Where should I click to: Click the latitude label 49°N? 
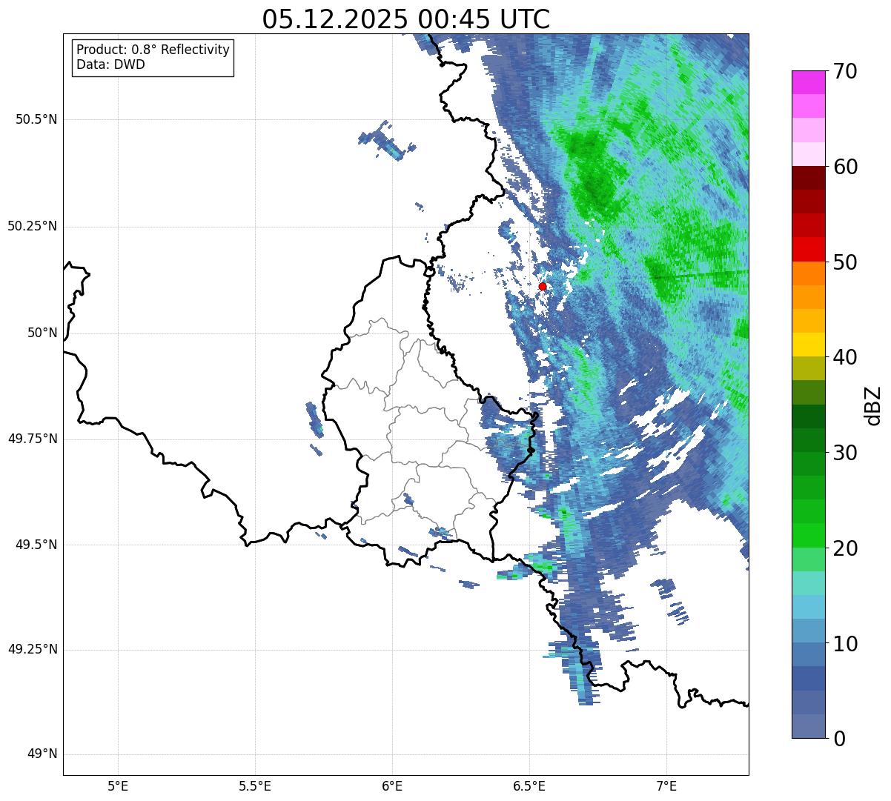pyautogui.click(x=42, y=754)
